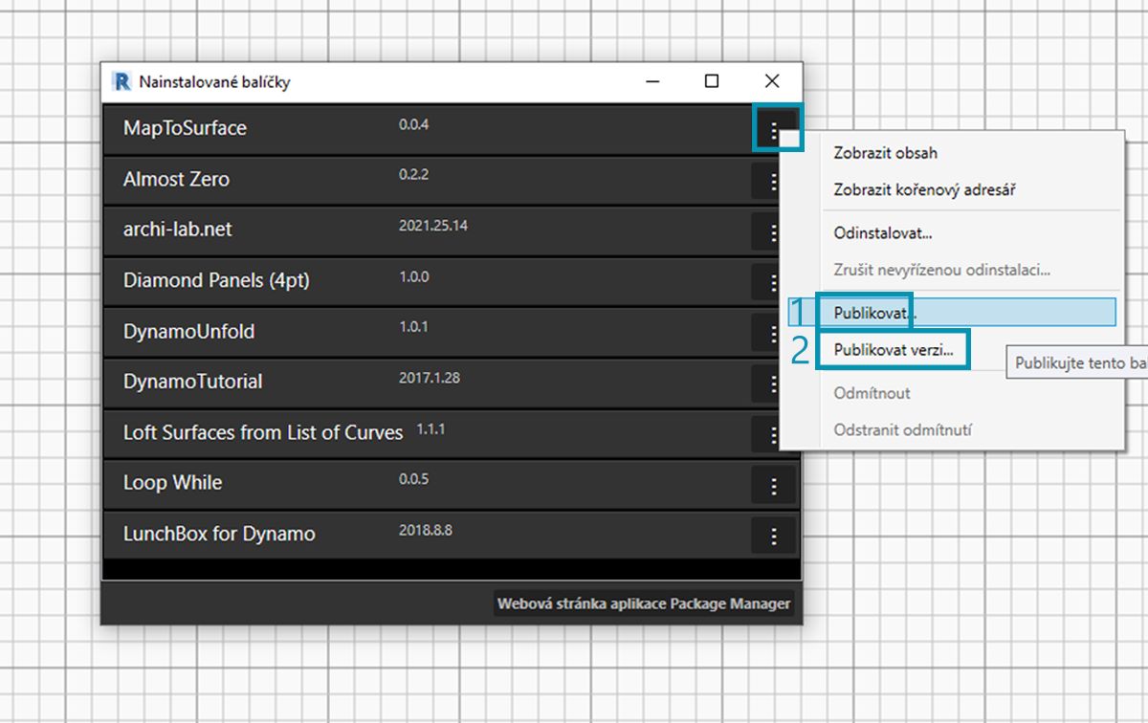Click Zrušit nevyřízenou odinstalaci... menu entry
The image size is (1148, 723).
pyautogui.click(x=941, y=270)
